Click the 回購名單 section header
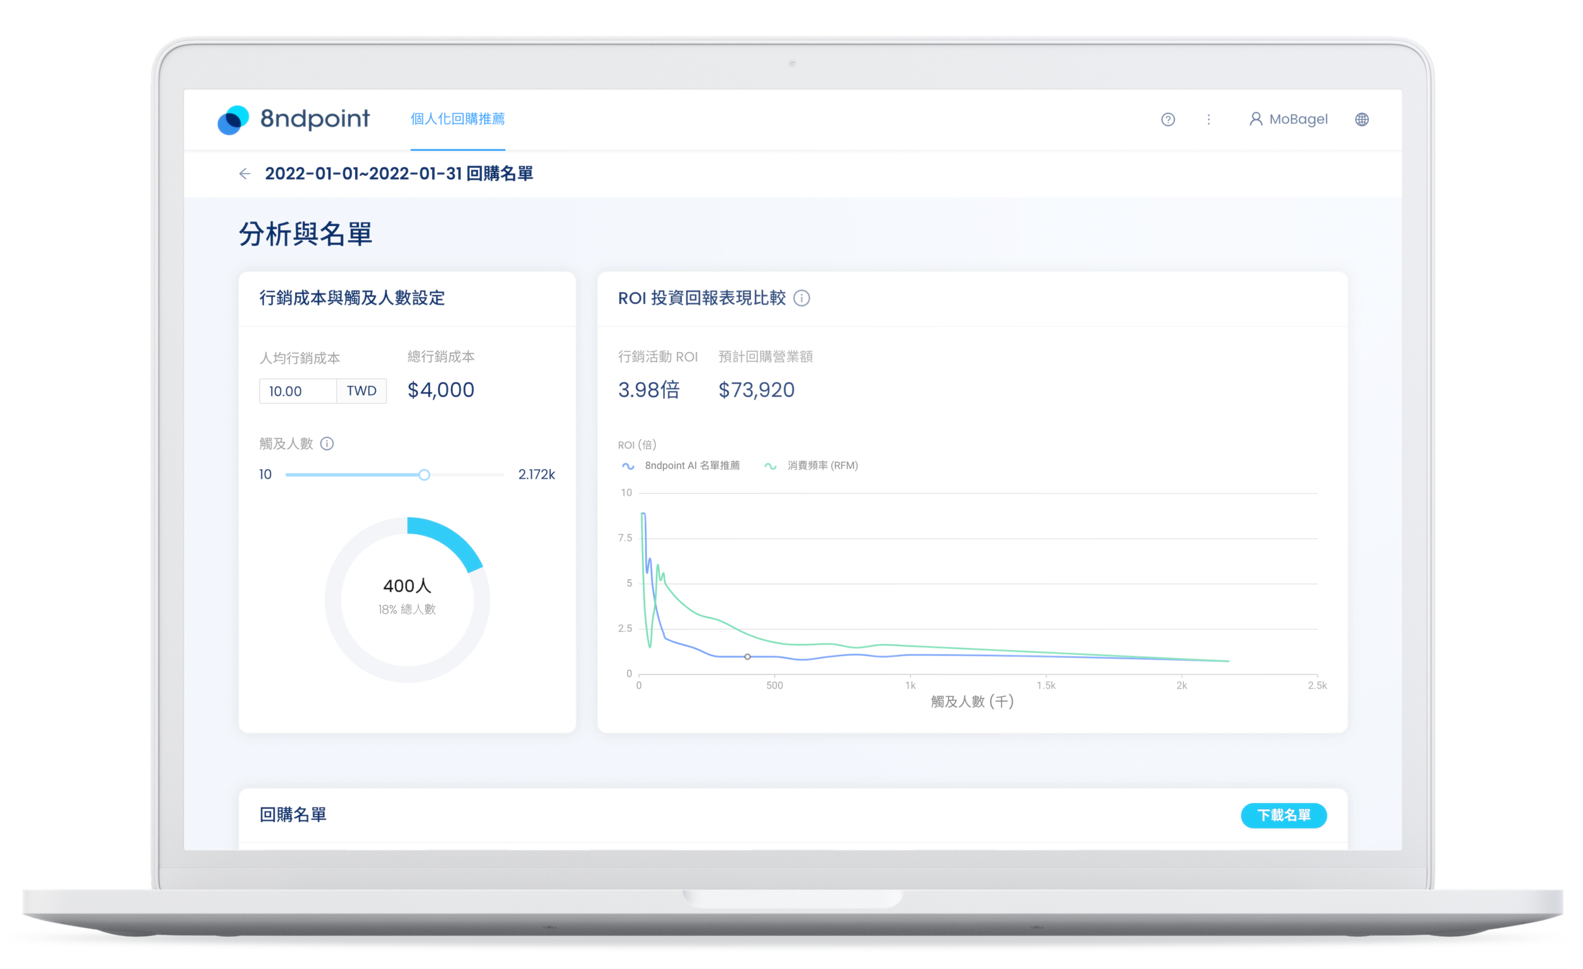Viewport: 1583px width, 969px height. (x=293, y=814)
